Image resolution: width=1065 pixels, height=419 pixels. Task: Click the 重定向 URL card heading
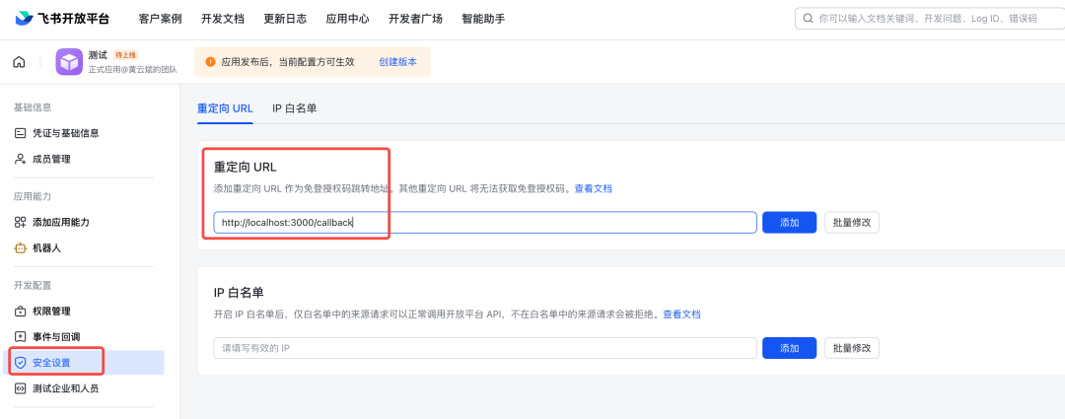point(246,167)
